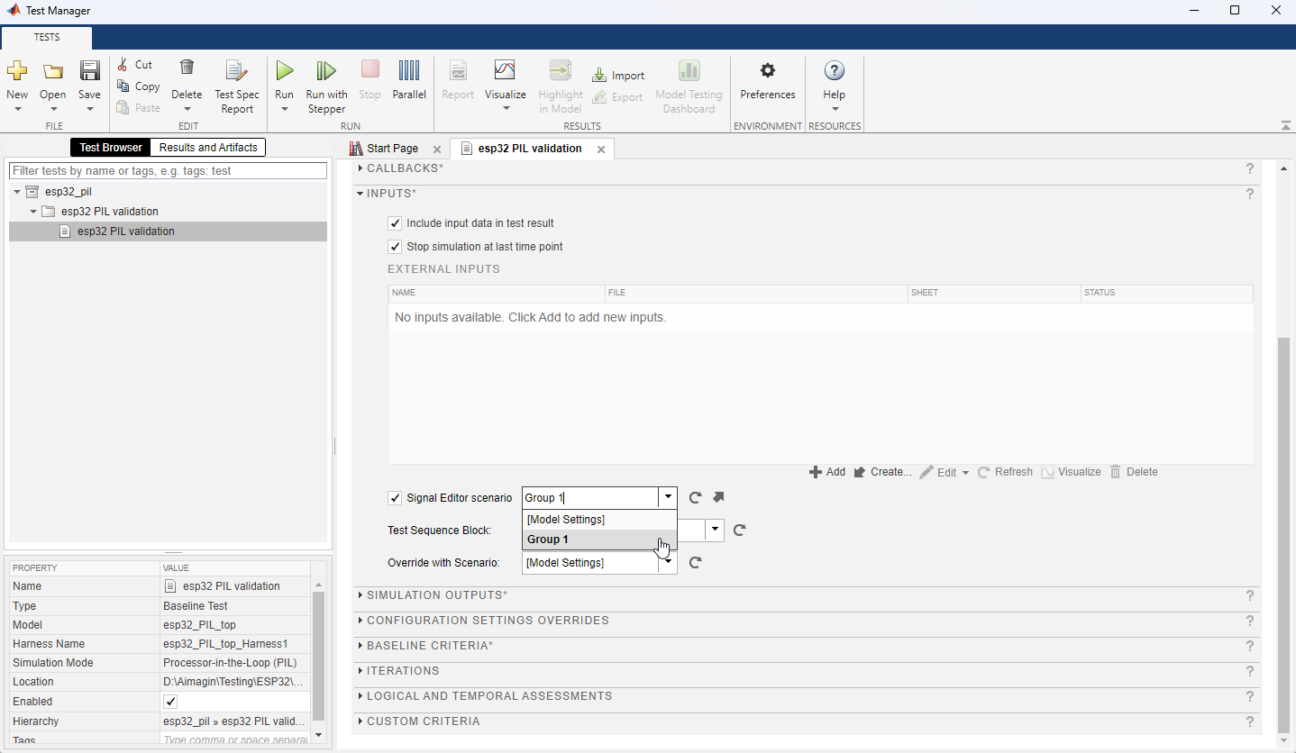Expand the Callbacks section
The width and height of the screenshot is (1296, 753).
(x=361, y=168)
